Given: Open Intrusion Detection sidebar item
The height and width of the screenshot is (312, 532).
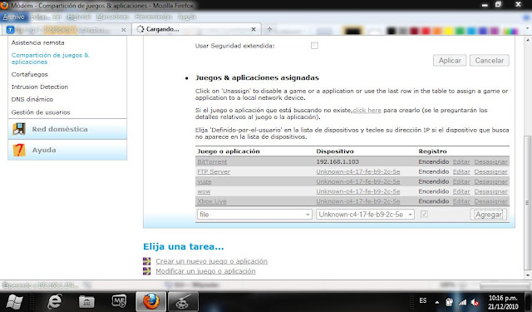Looking at the screenshot, I should 40,87.
